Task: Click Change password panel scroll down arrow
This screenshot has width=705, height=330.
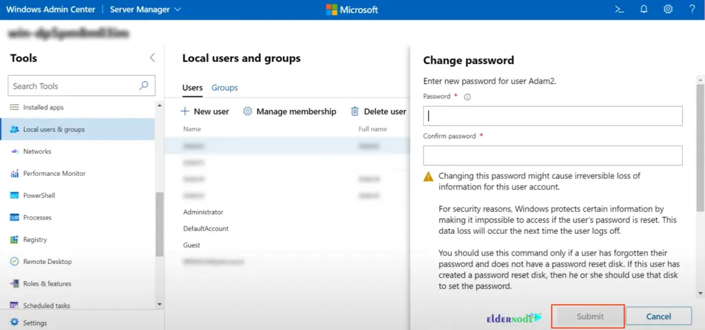Action: pyautogui.click(x=700, y=293)
